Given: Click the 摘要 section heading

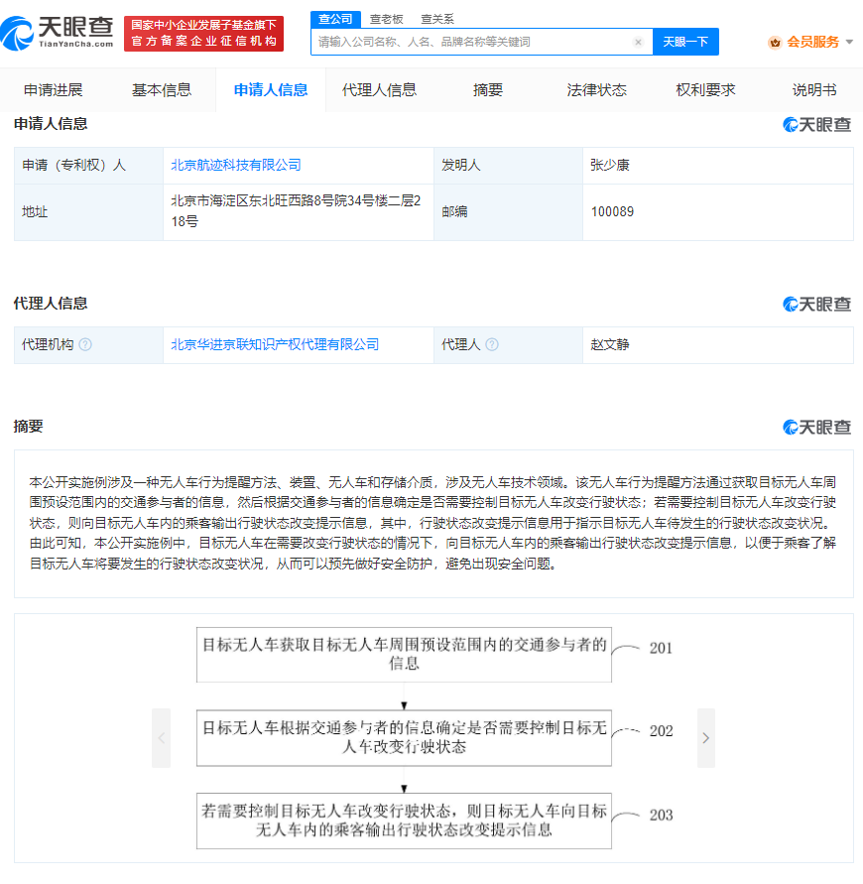Looking at the screenshot, I should point(28,427).
